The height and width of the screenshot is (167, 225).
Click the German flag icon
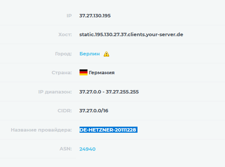coord(83,72)
